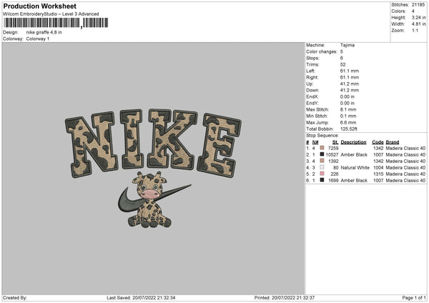
Task: Click the Zoom value "1:1"
Action: 415,30
